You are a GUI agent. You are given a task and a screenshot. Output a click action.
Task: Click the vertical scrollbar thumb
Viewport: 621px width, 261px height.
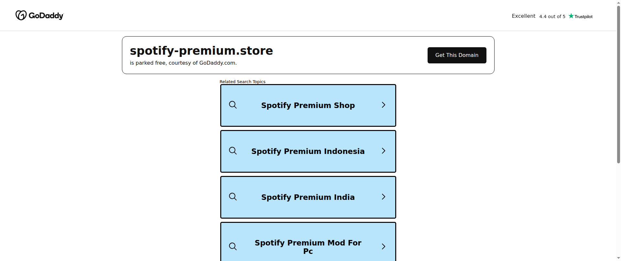point(618,84)
